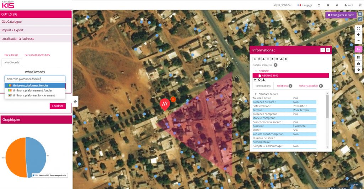
Task: Expand the Attributs dérivés section
Action: click(255, 94)
